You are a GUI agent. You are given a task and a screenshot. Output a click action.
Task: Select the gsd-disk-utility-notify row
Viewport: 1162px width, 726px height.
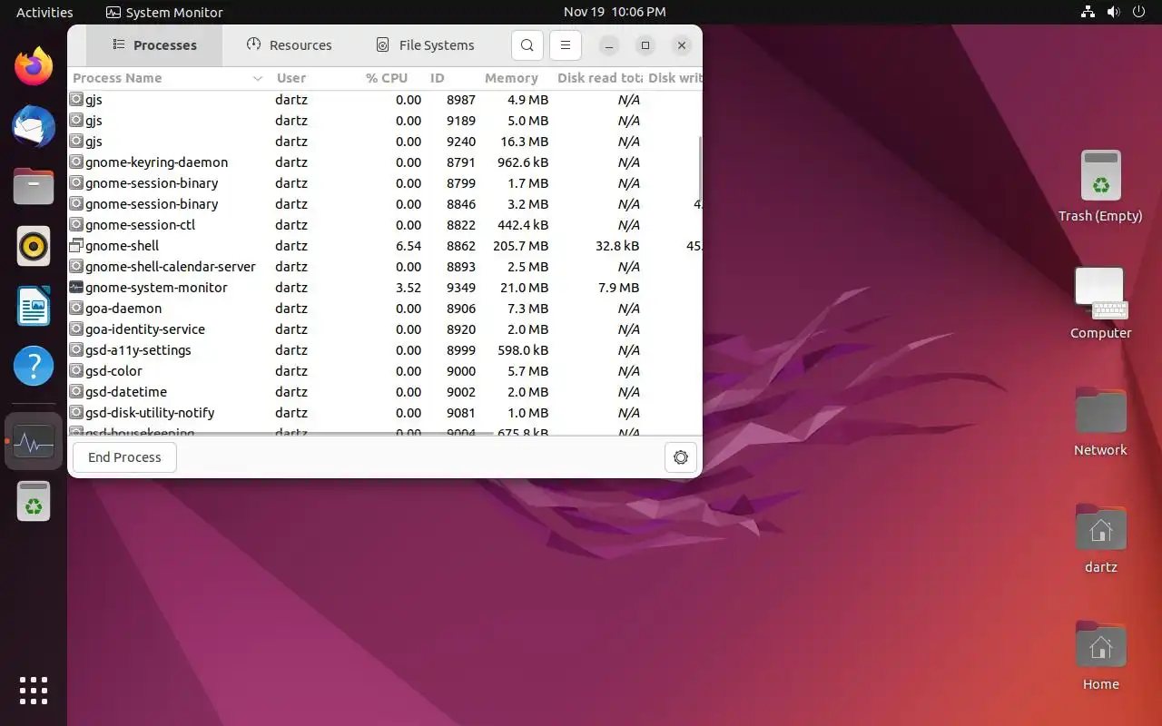click(x=385, y=413)
